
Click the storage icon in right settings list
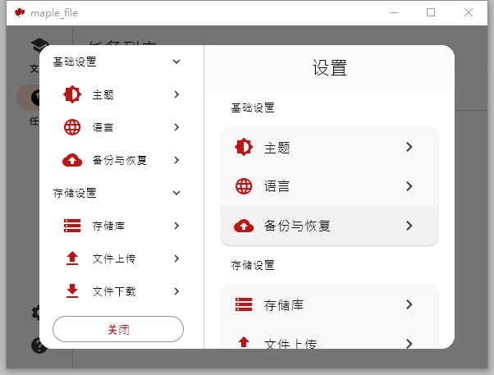click(244, 304)
